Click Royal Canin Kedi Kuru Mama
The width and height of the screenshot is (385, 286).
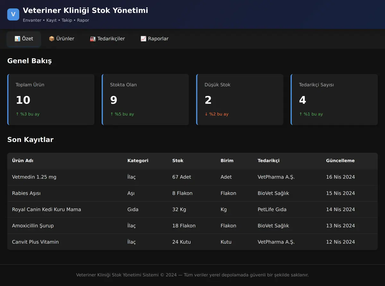[47, 209]
